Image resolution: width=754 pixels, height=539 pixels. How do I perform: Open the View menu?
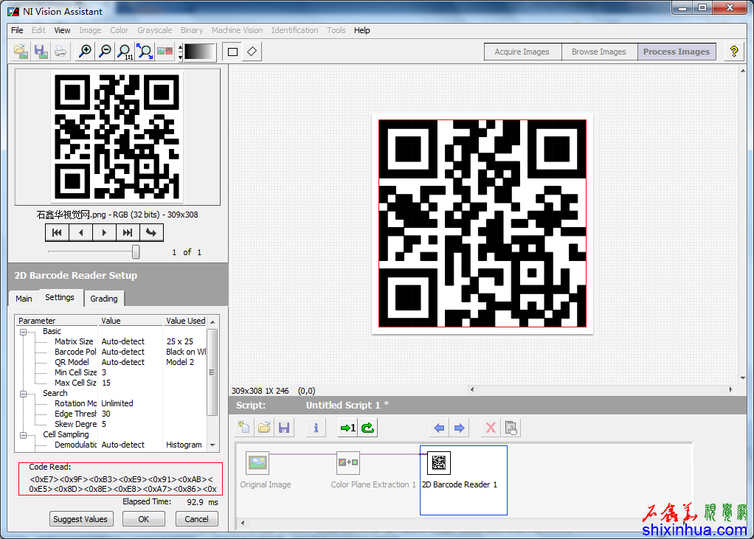63,30
